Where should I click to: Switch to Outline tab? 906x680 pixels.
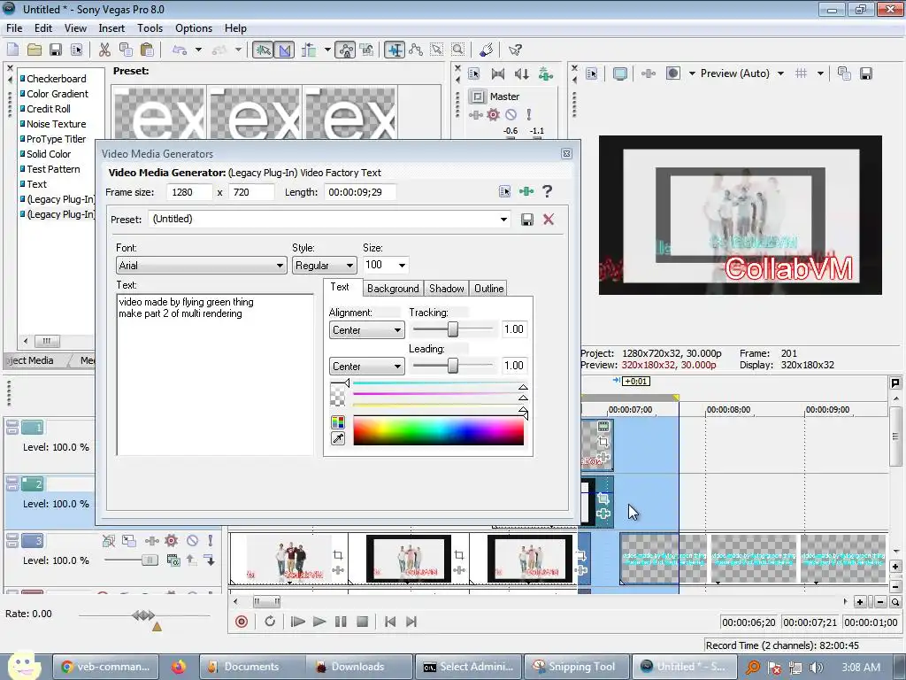pyautogui.click(x=488, y=289)
